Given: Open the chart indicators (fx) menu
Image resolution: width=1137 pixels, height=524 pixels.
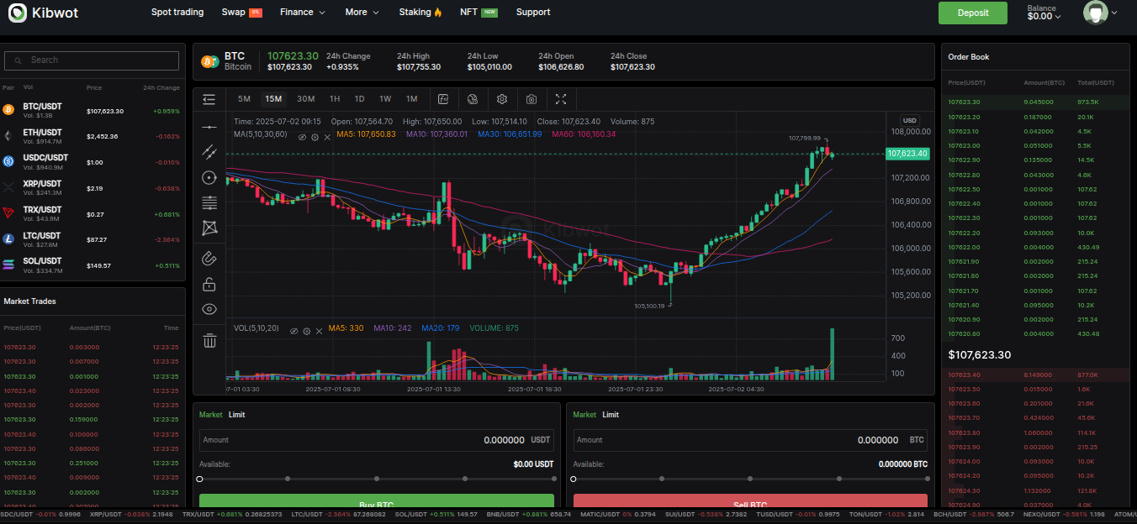Looking at the screenshot, I should pos(443,99).
